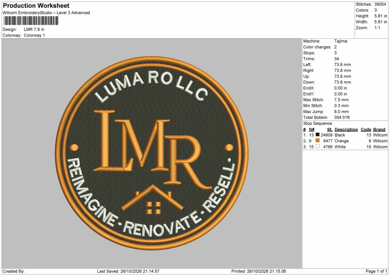
Task: Click the 'White' description in stop 3
Action: coord(340,147)
